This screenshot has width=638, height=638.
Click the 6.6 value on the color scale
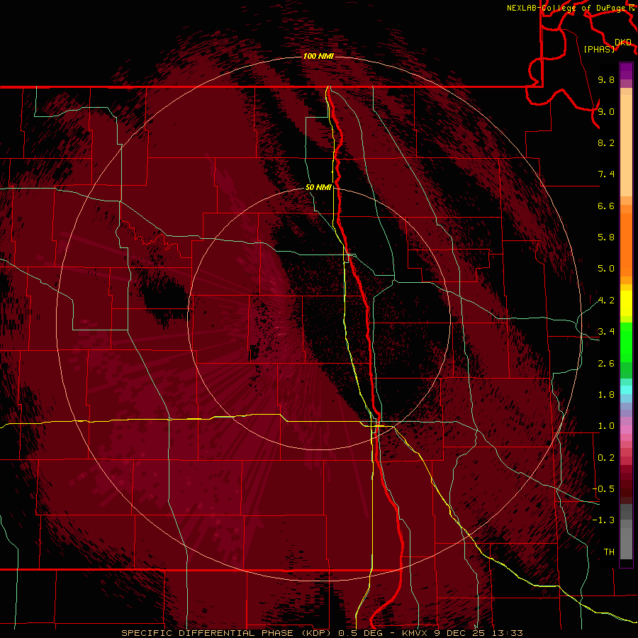(606, 206)
